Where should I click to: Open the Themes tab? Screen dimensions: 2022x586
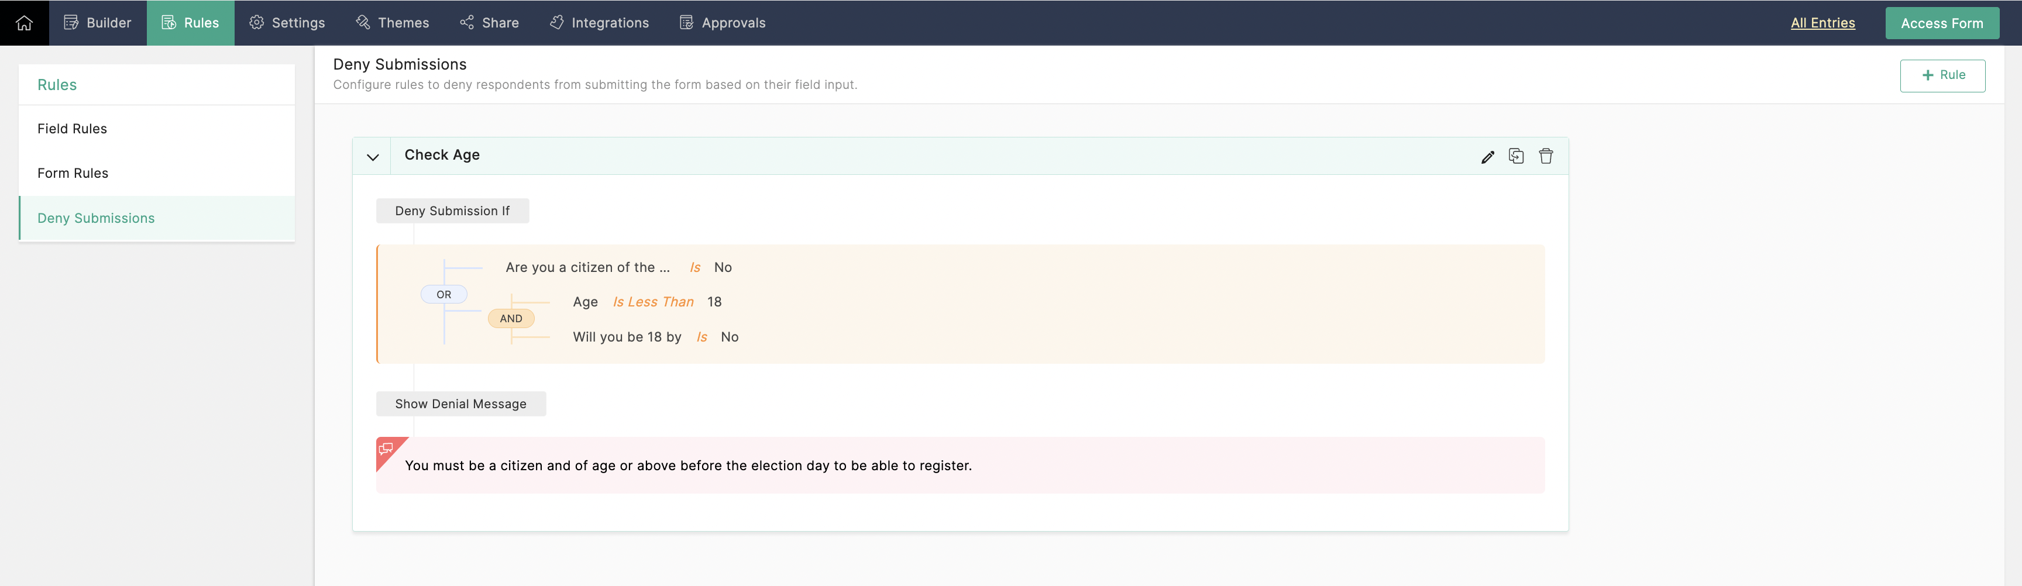click(391, 23)
